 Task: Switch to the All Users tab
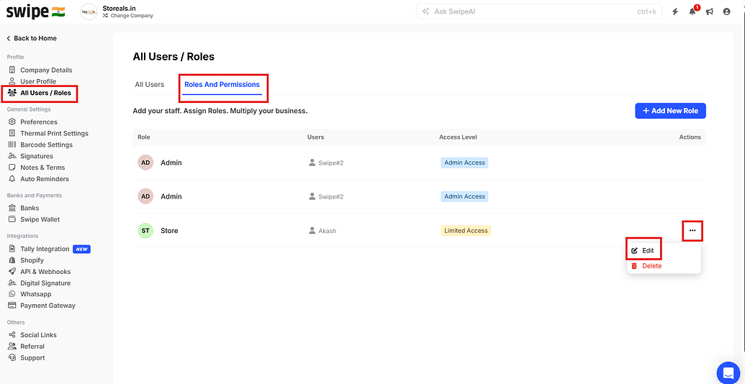click(x=150, y=85)
